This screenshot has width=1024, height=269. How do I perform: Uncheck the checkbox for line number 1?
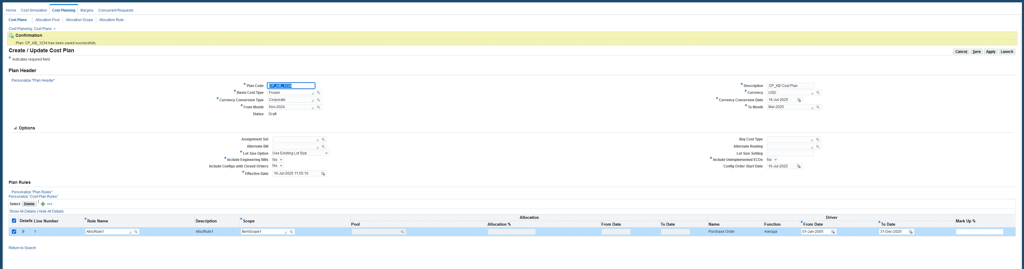[x=14, y=232]
